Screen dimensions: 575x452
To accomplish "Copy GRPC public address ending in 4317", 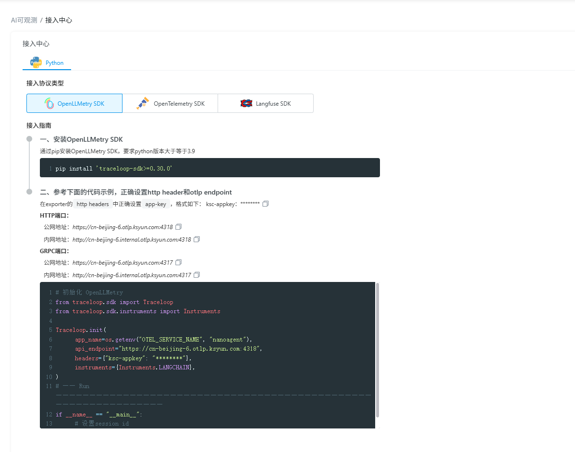I will 178,262.
